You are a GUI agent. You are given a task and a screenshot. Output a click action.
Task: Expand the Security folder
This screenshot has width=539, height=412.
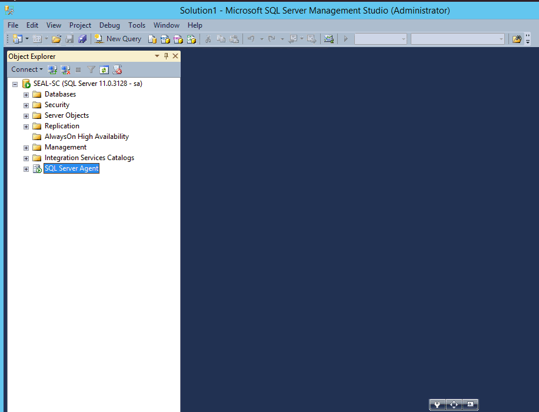click(x=26, y=105)
